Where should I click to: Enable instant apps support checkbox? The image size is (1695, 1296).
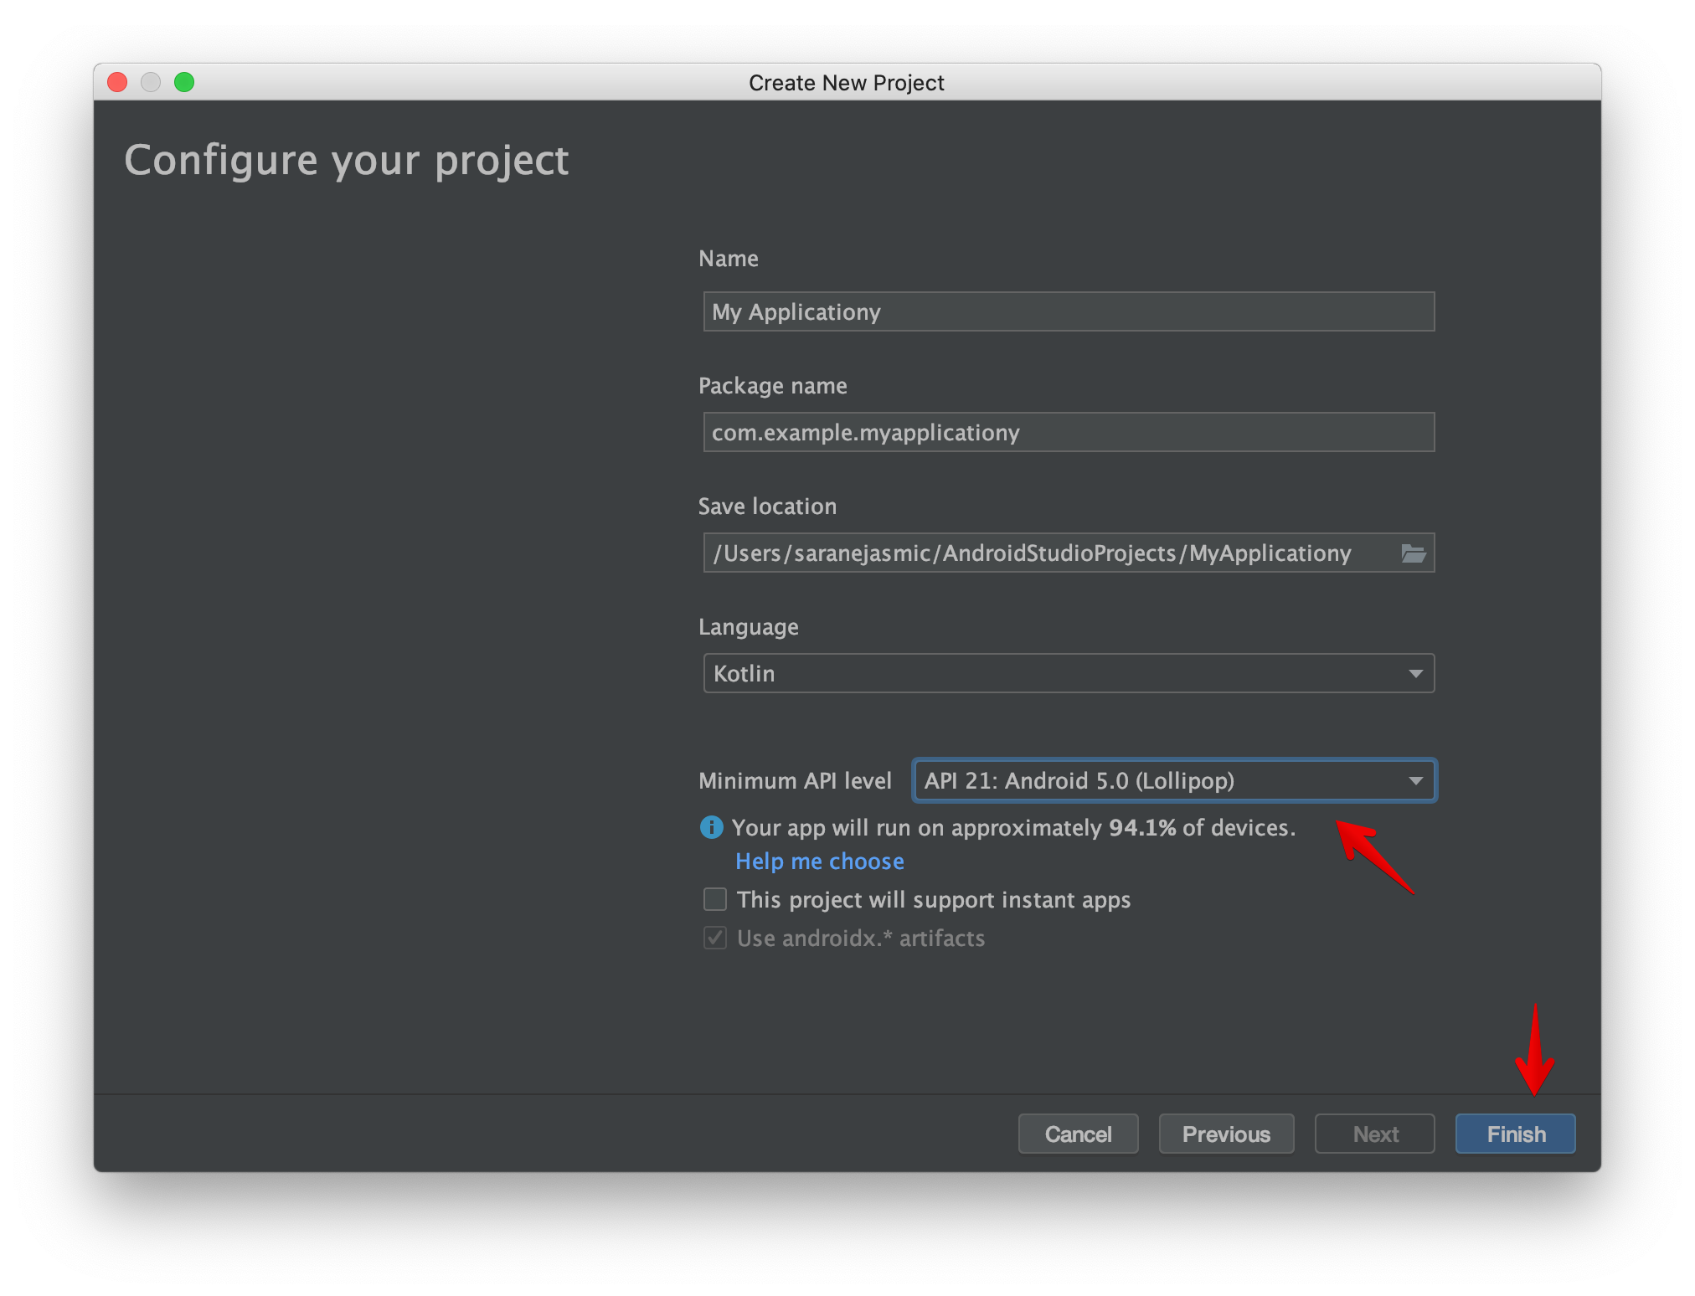(715, 899)
